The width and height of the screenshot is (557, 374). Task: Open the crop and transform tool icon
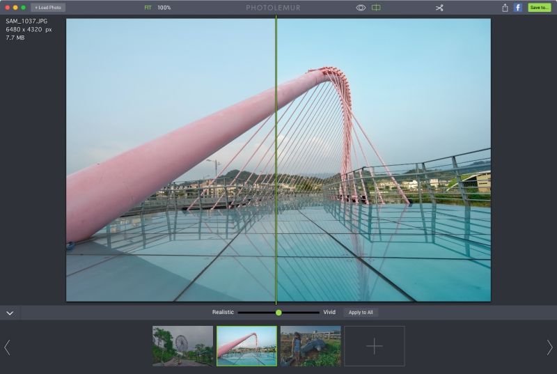click(x=439, y=8)
